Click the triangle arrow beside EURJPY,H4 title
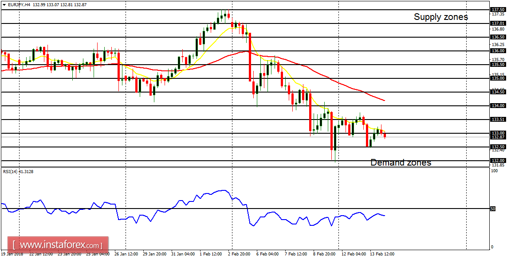507x259 pixels. (3, 5)
